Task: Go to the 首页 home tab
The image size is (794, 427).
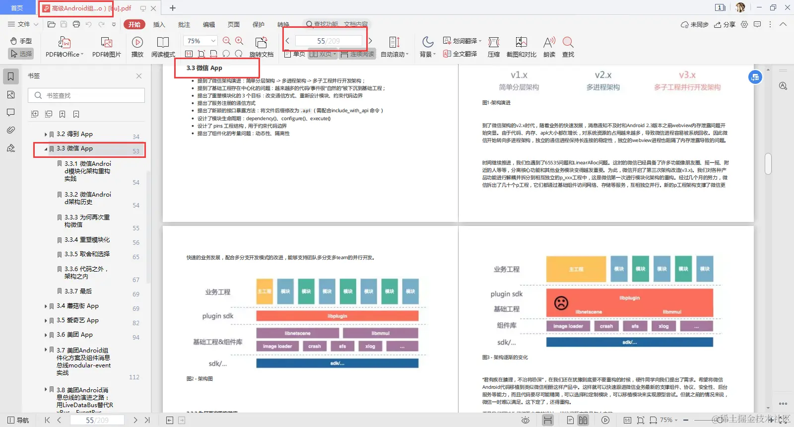Action: [x=17, y=8]
